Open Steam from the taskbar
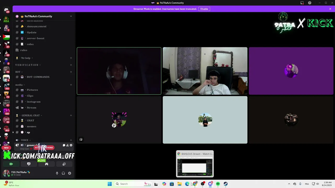 click(225, 184)
